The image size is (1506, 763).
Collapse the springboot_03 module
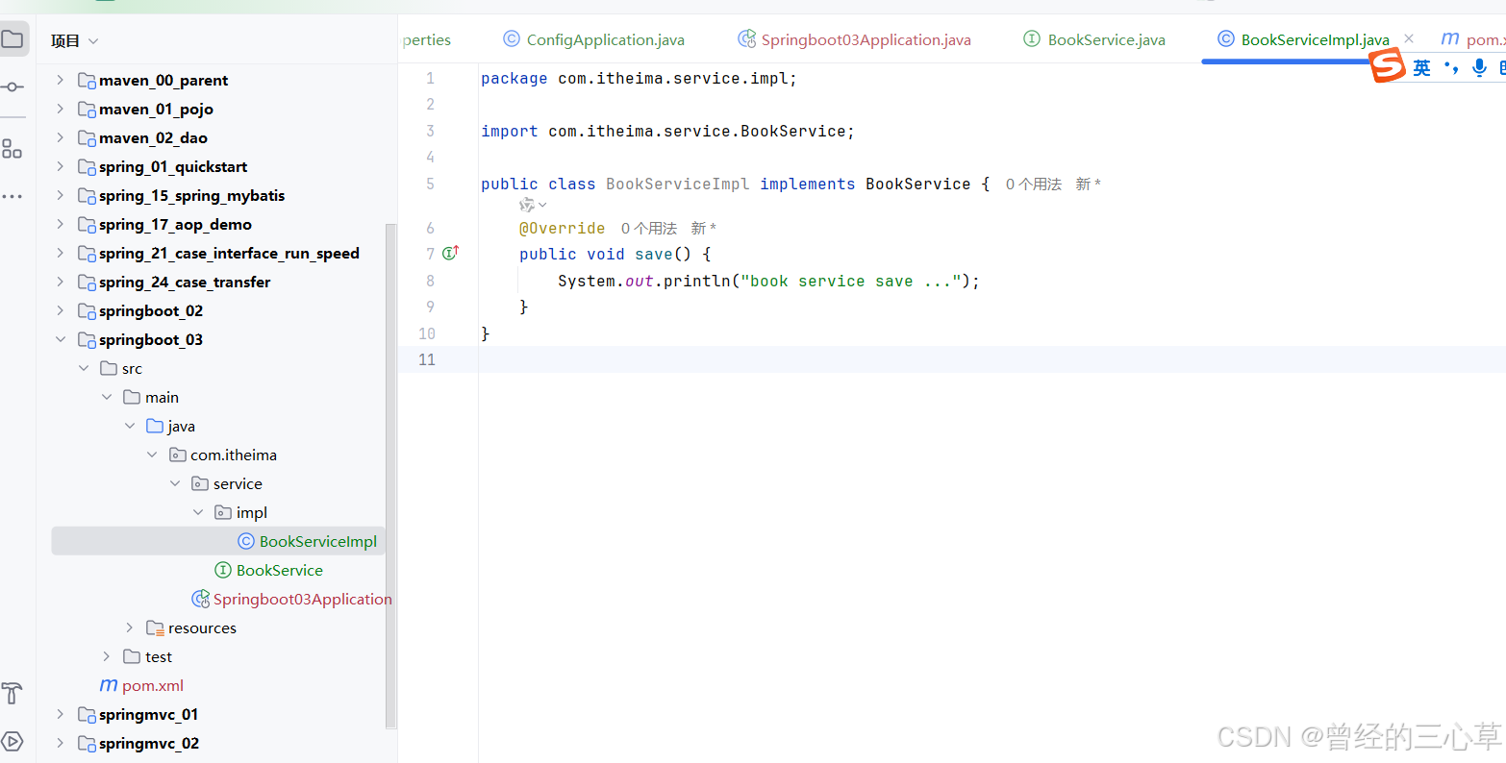coord(61,339)
